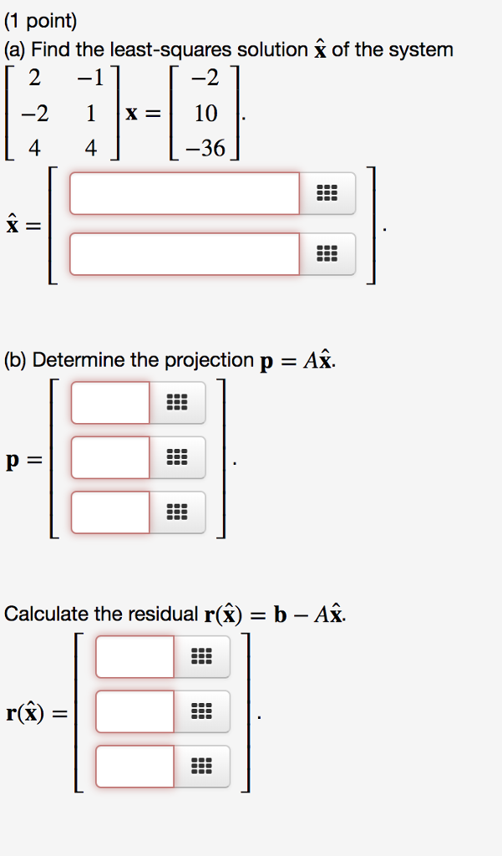502x856 pixels.
Task: Select the bottom input field of vector p
Action: tap(109, 513)
